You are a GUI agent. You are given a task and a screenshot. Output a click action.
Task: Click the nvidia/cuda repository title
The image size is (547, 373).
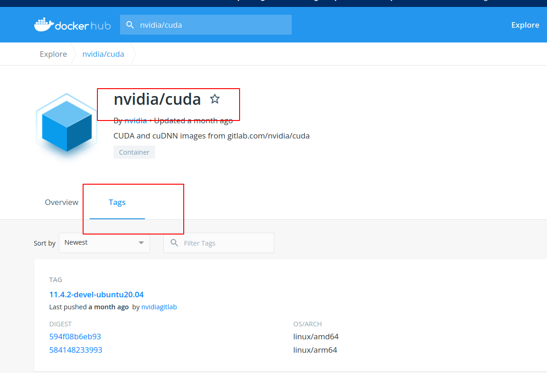(x=157, y=99)
